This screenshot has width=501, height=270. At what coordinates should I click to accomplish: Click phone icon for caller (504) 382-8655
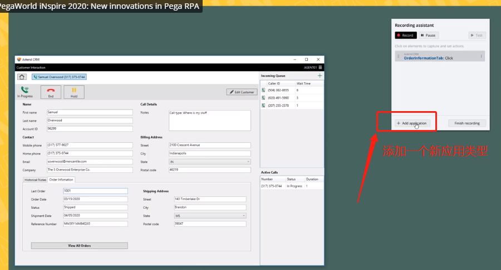[263, 90]
